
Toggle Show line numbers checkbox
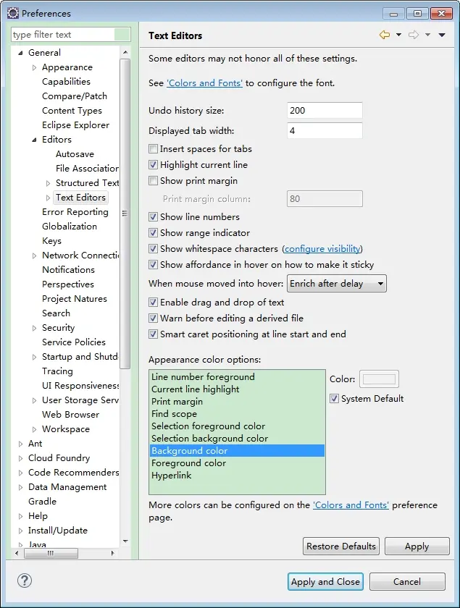[x=154, y=216]
